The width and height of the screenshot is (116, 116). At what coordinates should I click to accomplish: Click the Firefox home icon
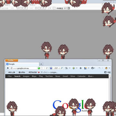click(81, 68)
